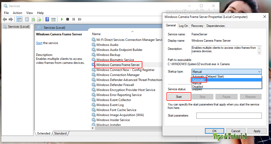Click gear icon beside Windows Backup
Viewport: 271px width, 144px height.
click(x=93, y=55)
